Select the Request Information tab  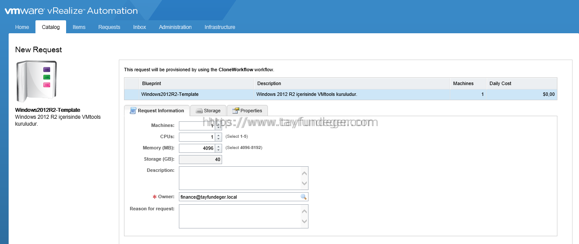pos(157,111)
